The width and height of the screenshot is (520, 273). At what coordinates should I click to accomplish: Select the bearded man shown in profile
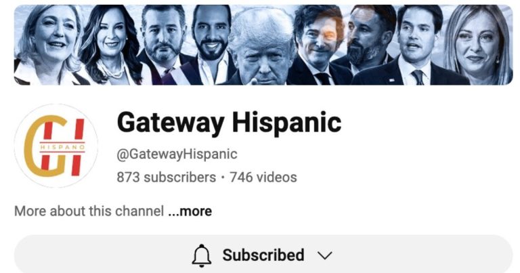(368, 41)
